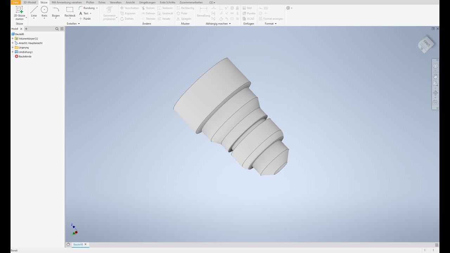Click Format anzeigen option
The width and height of the screenshot is (450, 253).
(x=271, y=19)
